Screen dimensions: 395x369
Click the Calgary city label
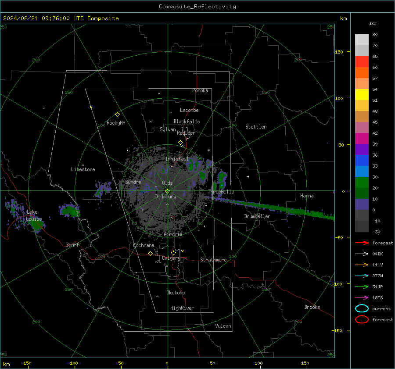pyautogui.click(x=171, y=258)
